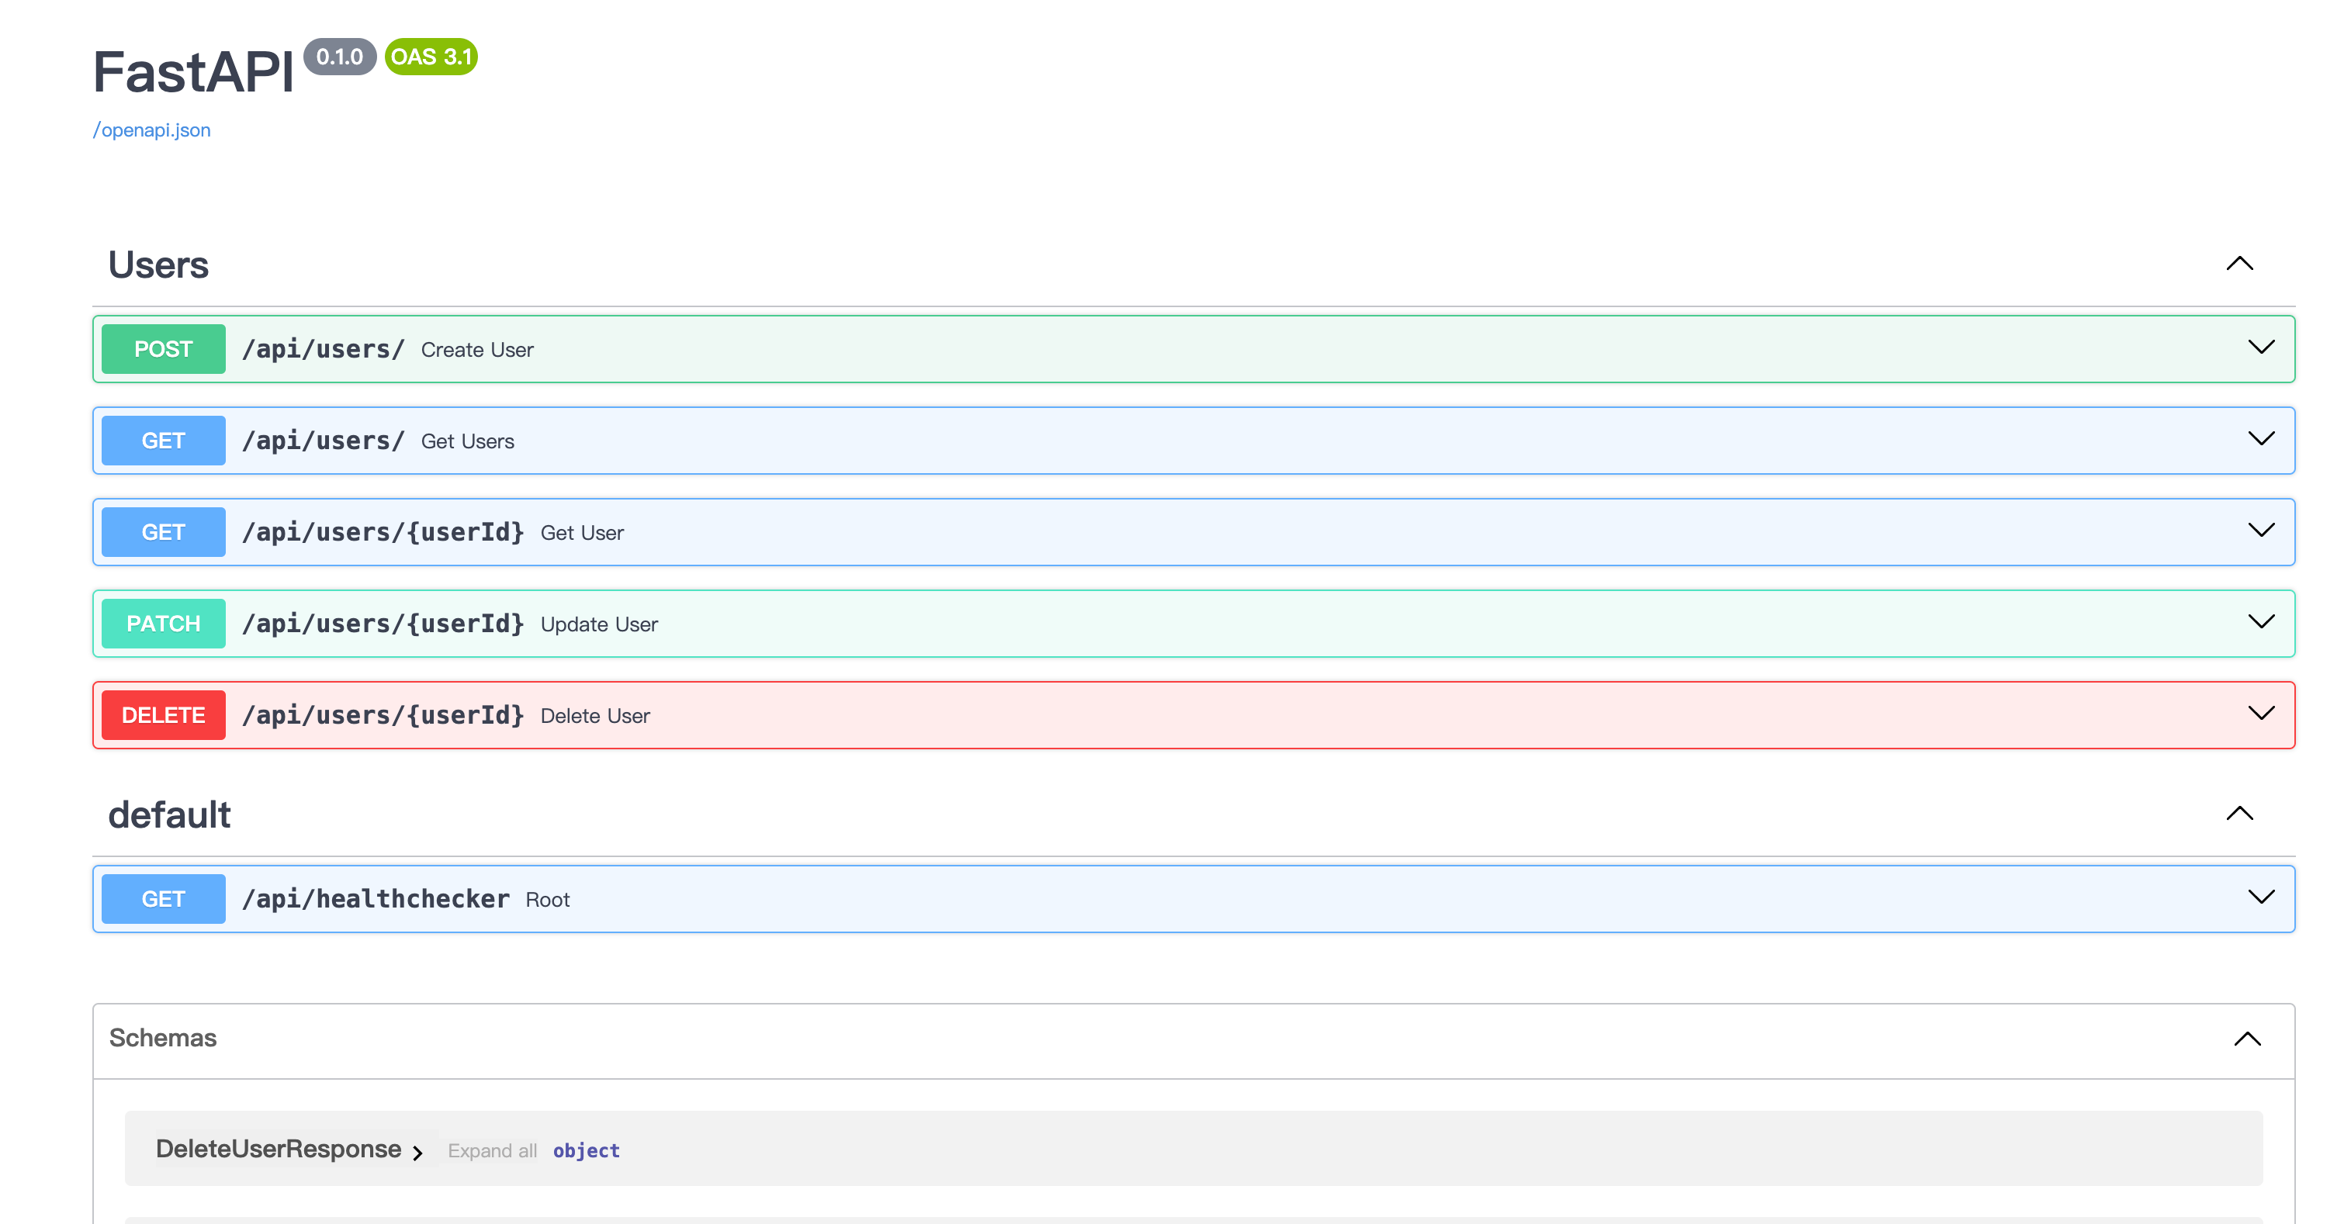
Task: Collapse the default section chevron
Action: click(2239, 814)
